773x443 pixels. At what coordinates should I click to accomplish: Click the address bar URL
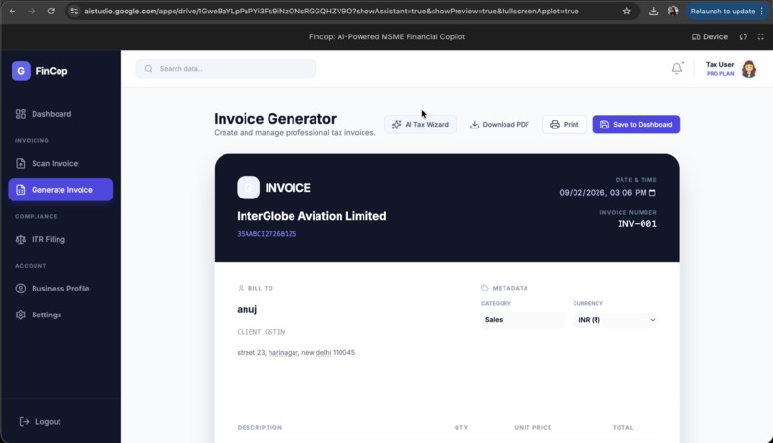(331, 11)
